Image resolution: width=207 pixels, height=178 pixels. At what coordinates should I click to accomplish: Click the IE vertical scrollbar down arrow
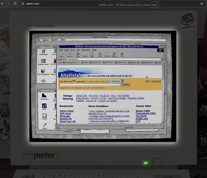[162, 122]
